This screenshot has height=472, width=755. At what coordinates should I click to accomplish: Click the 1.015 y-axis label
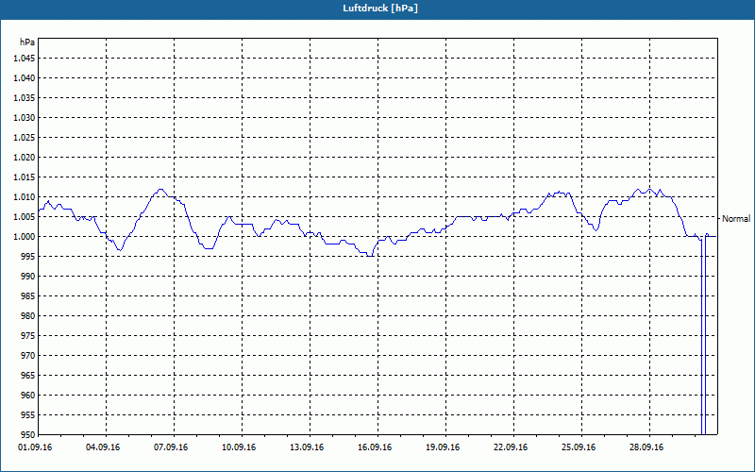point(25,177)
